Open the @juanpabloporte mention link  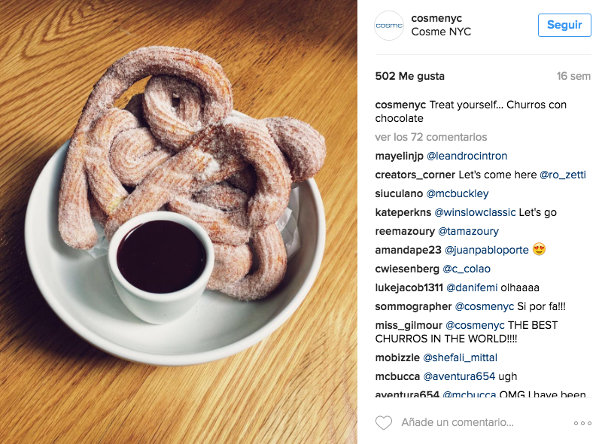(487, 250)
